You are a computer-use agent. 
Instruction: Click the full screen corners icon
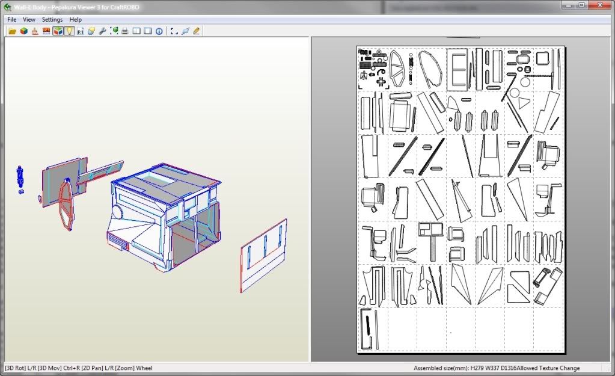(x=174, y=31)
